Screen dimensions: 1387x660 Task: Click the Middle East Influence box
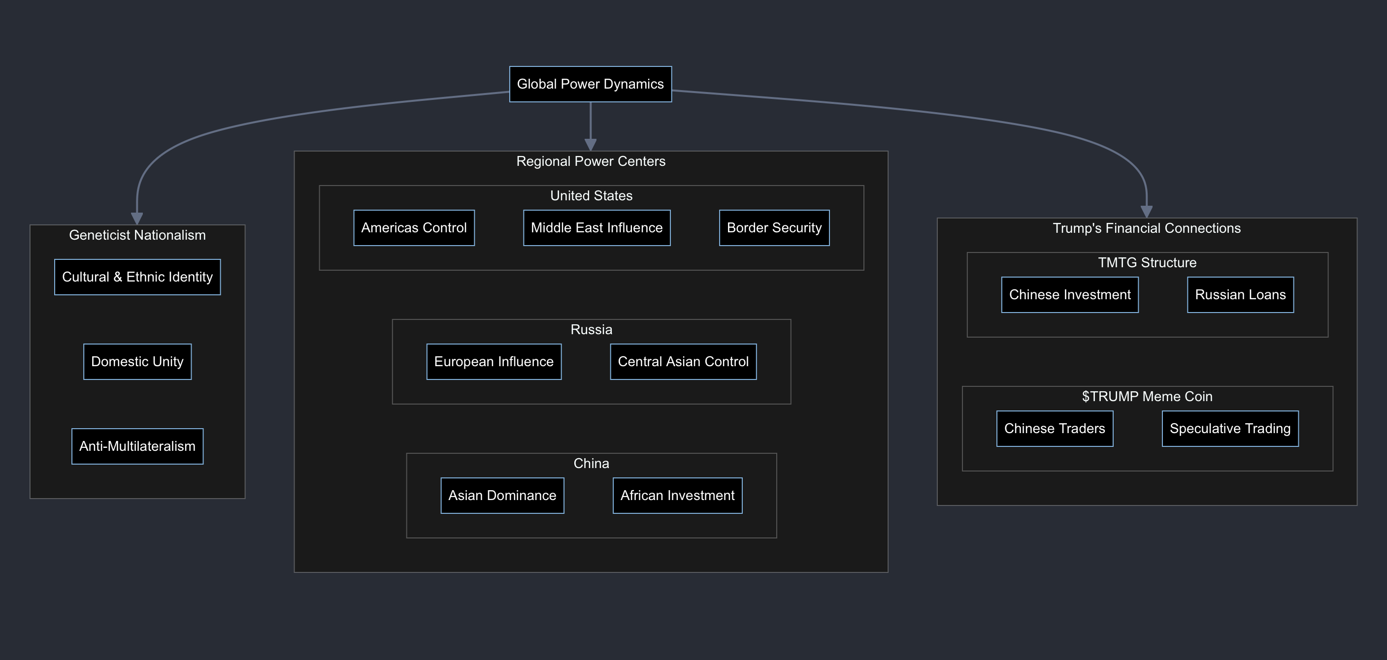(x=596, y=227)
